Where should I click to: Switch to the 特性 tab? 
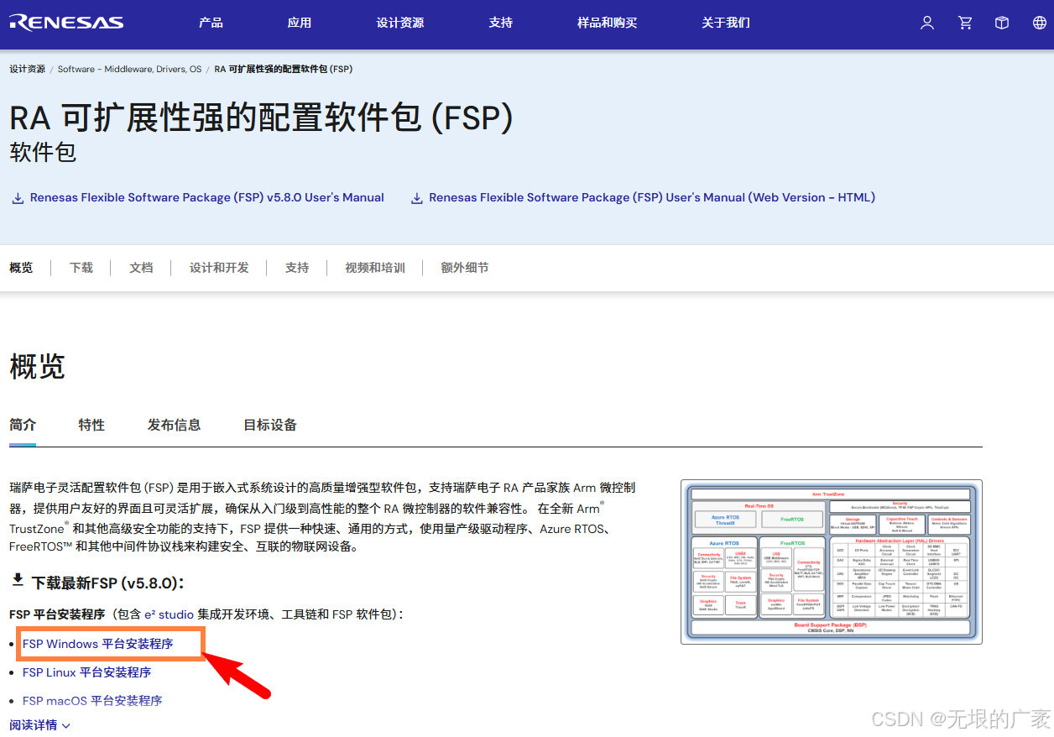pyautogui.click(x=91, y=425)
